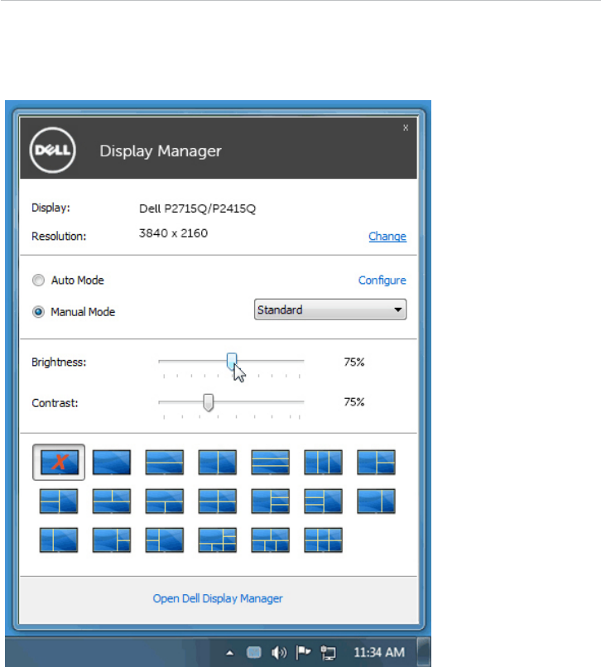The width and height of the screenshot is (601, 667).
Task: Open the Action Center flag icon
Action: pyautogui.click(x=304, y=651)
